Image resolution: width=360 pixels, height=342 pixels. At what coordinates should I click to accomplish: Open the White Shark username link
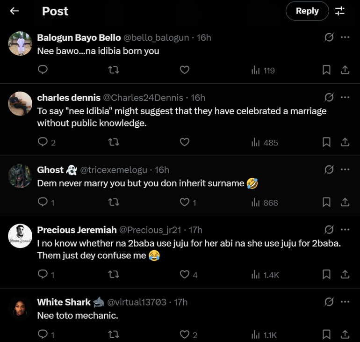64,302
